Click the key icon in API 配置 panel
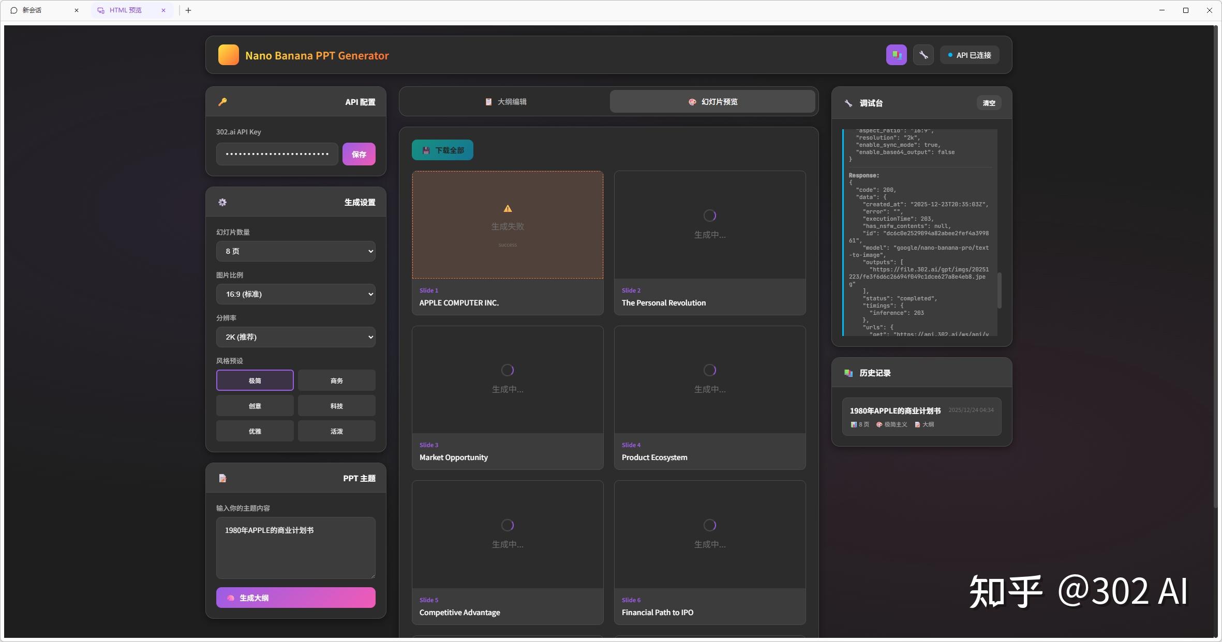This screenshot has width=1222, height=642. pyautogui.click(x=222, y=102)
